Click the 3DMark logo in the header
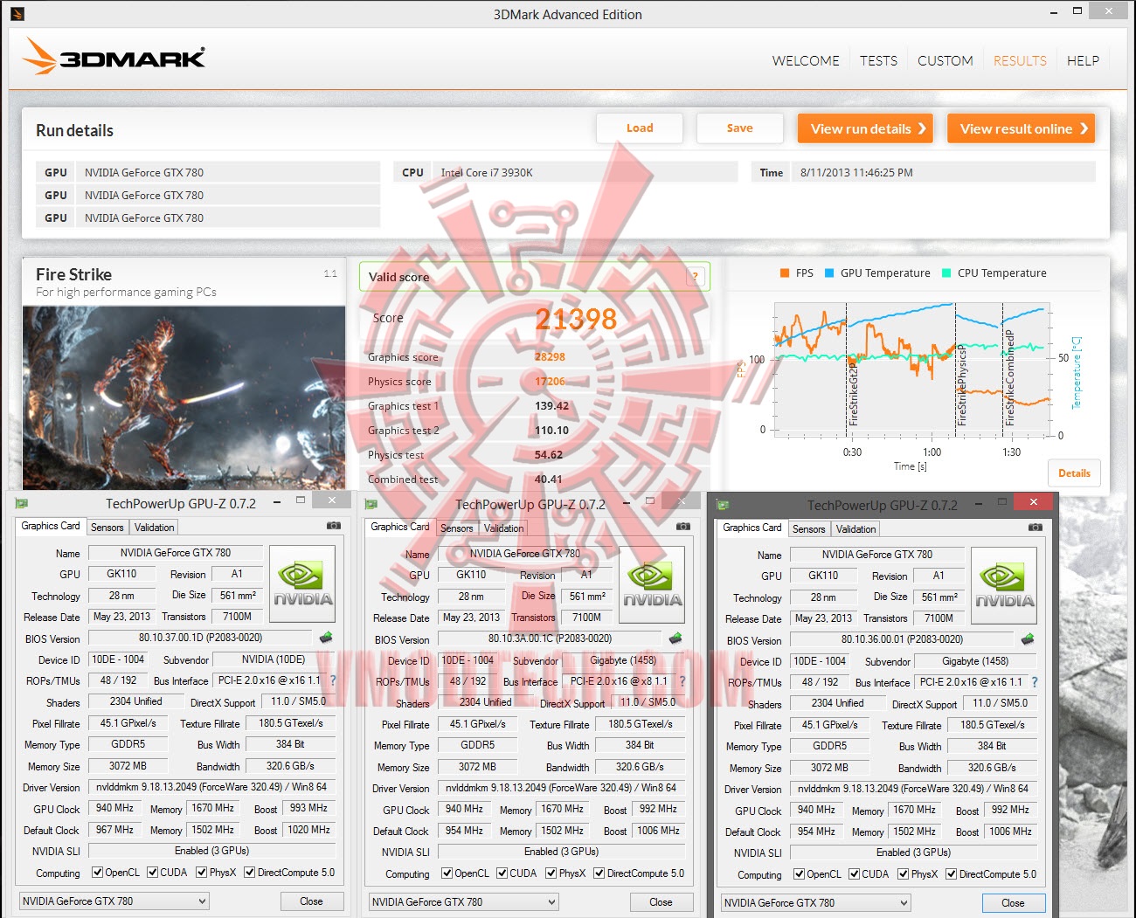Image resolution: width=1136 pixels, height=918 pixels. click(x=114, y=58)
